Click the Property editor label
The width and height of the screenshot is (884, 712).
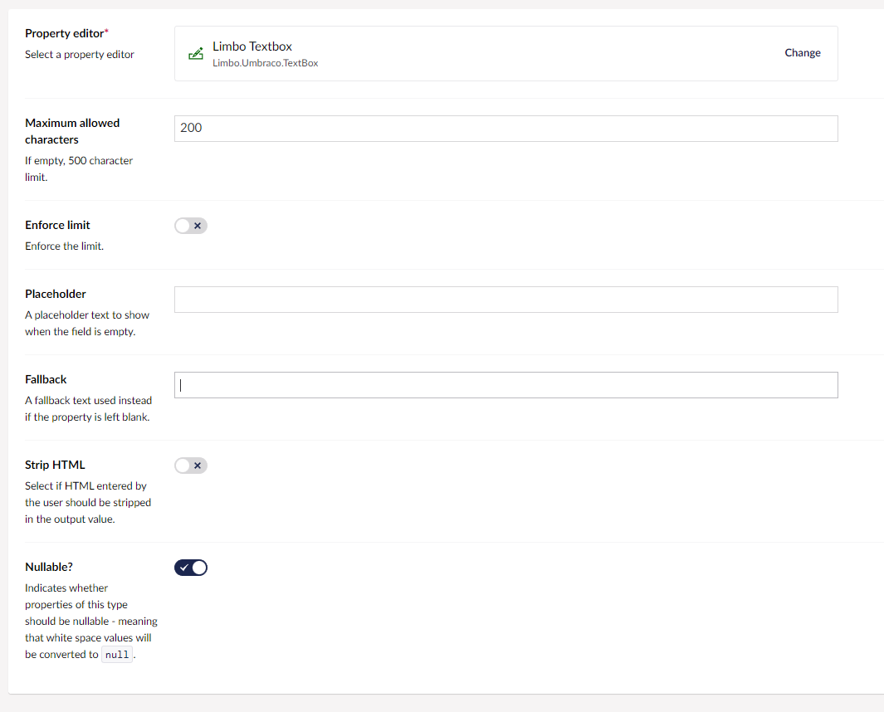tap(66, 33)
